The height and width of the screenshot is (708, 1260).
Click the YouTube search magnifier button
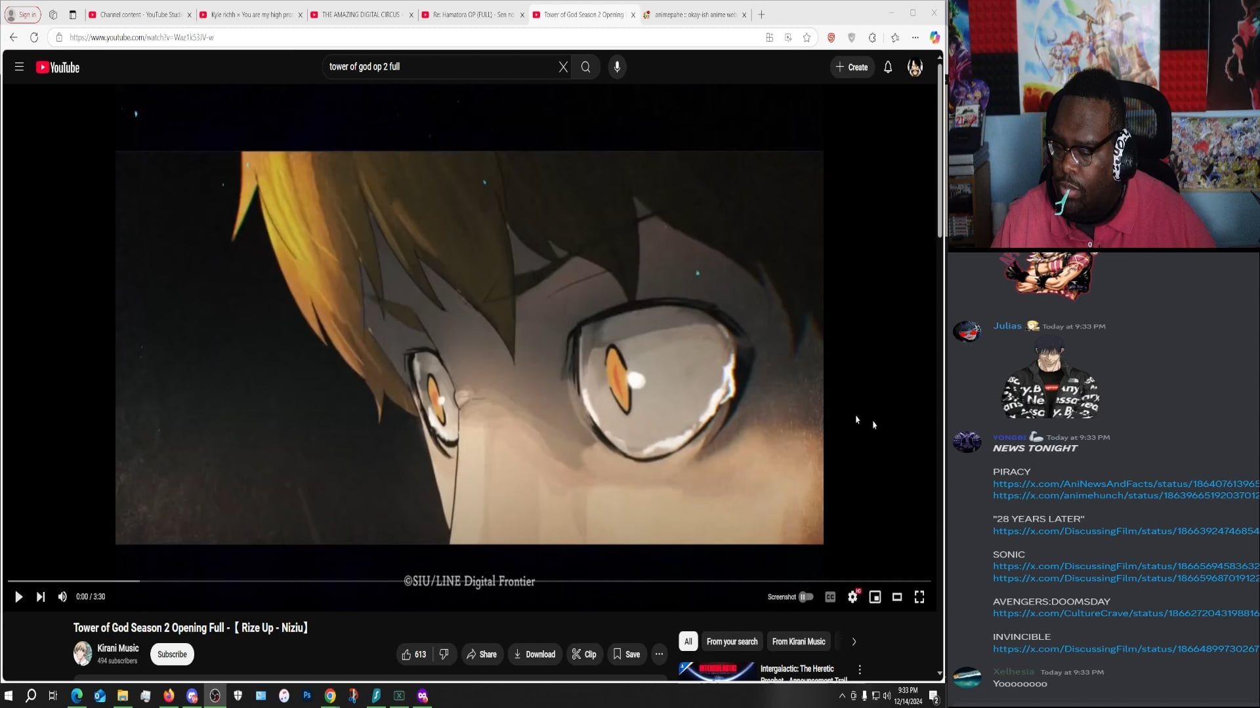585,67
